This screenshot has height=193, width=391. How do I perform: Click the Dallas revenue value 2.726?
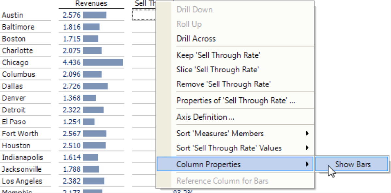[71, 86]
